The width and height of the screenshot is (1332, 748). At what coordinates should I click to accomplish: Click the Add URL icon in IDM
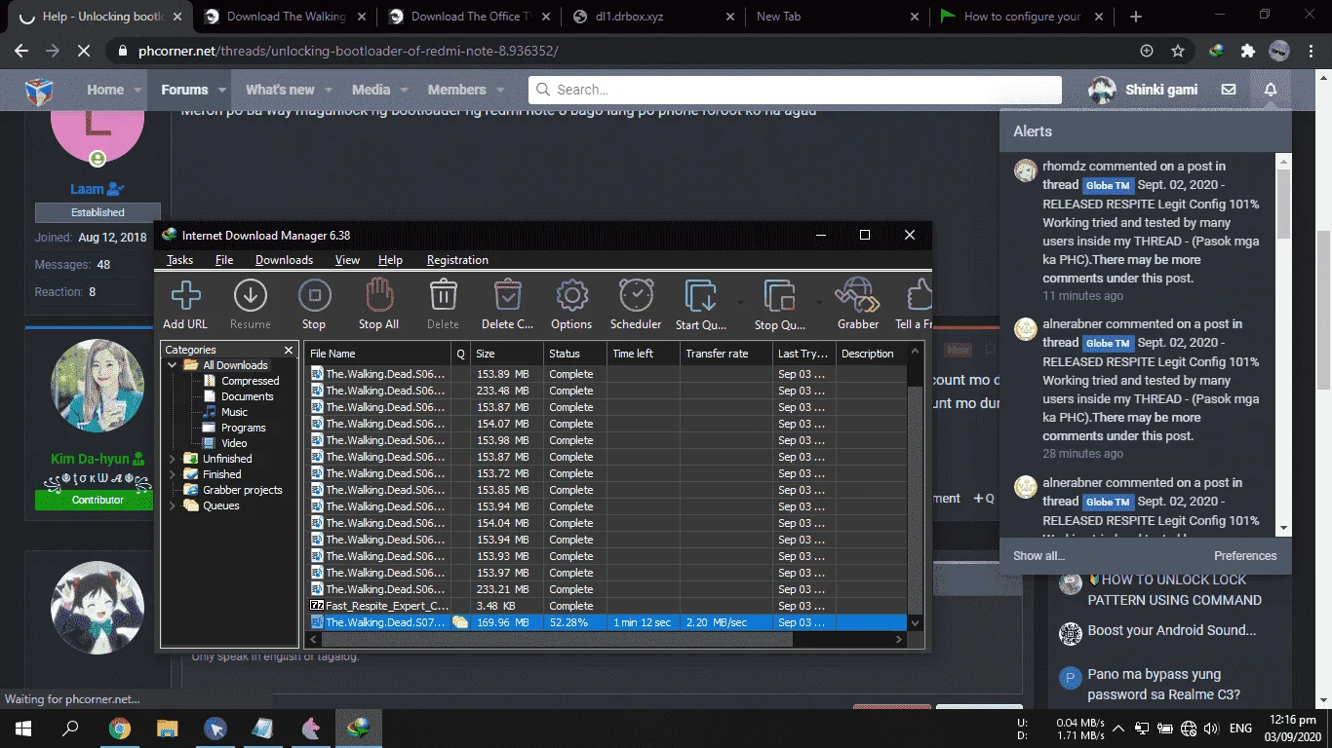185,295
